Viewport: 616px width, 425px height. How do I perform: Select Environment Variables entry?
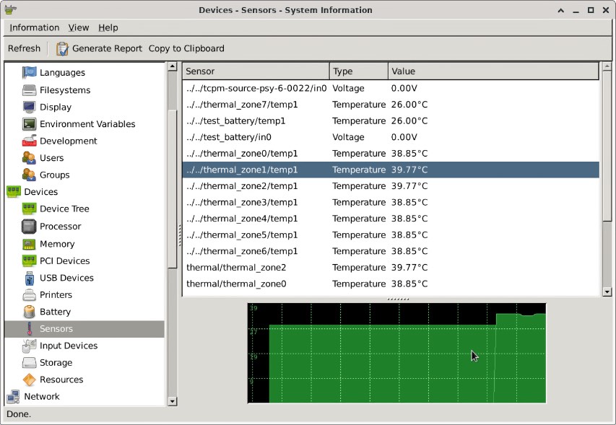[x=87, y=124]
